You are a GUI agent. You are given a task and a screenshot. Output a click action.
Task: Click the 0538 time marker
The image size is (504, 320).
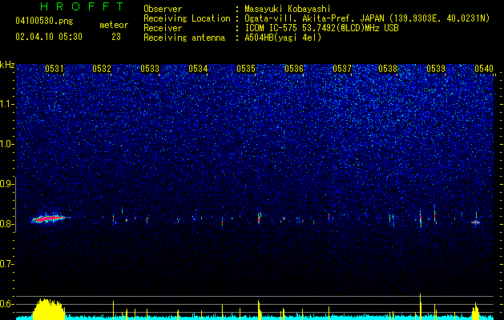[x=388, y=68]
